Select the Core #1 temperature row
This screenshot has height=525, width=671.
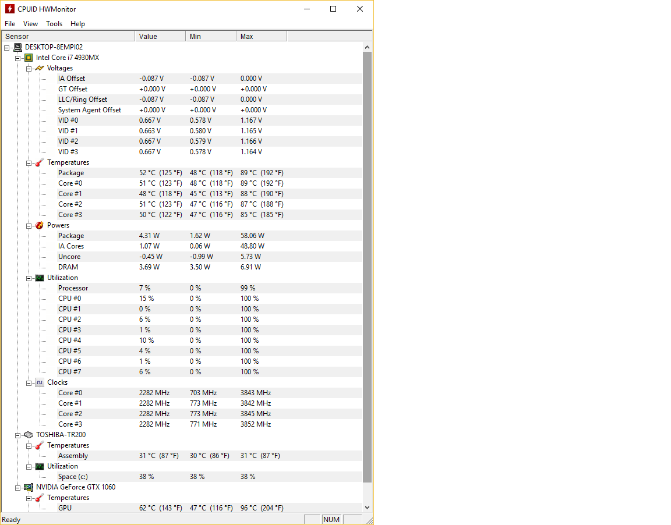click(x=210, y=194)
